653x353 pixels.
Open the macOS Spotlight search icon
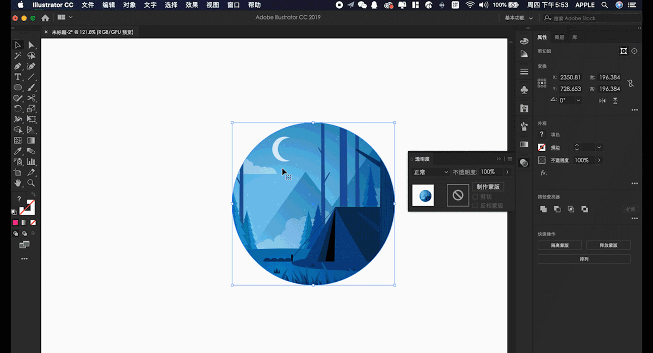pos(605,5)
